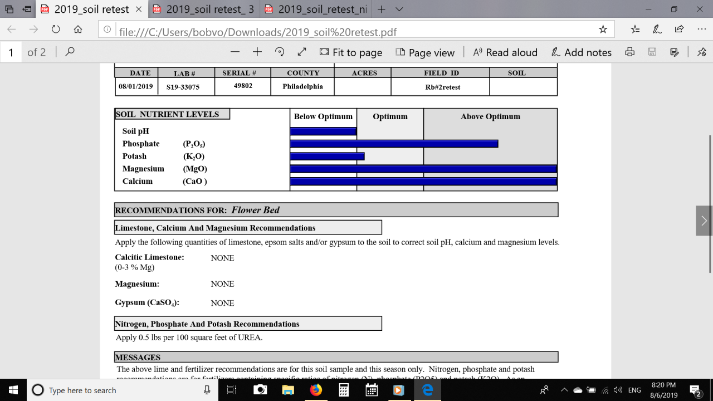
Task: Open the Page view options
Action: (425, 52)
